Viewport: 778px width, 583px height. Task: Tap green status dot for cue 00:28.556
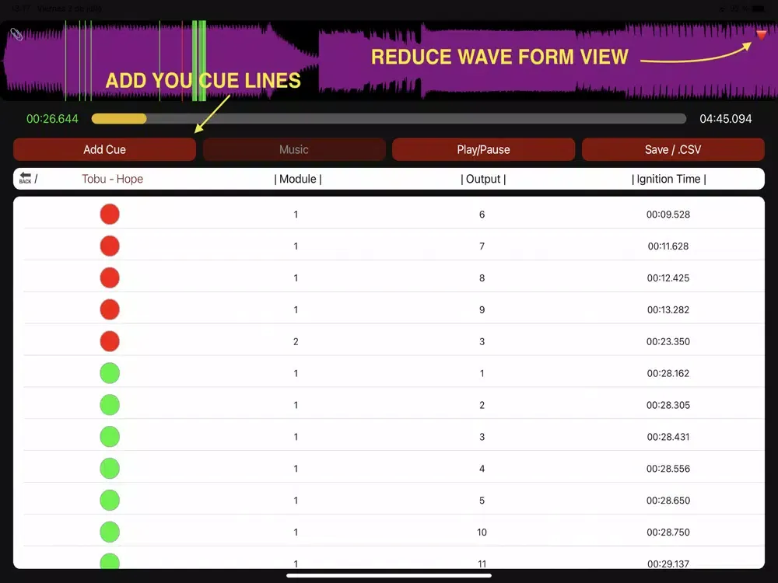point(110,468)
